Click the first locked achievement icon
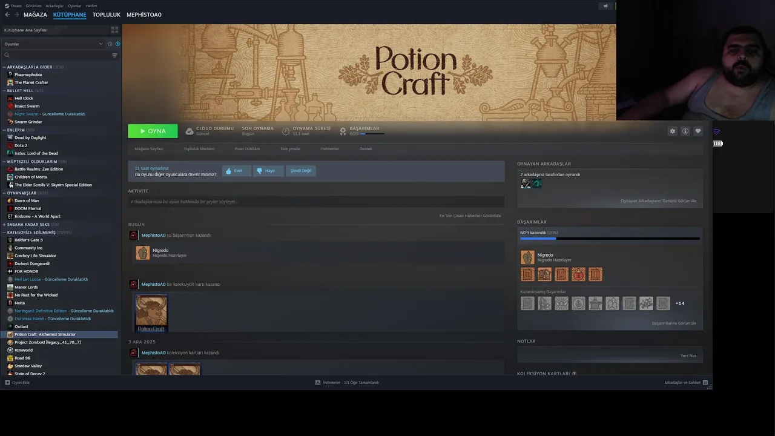775x436 pixels. [x=527, y=303]
